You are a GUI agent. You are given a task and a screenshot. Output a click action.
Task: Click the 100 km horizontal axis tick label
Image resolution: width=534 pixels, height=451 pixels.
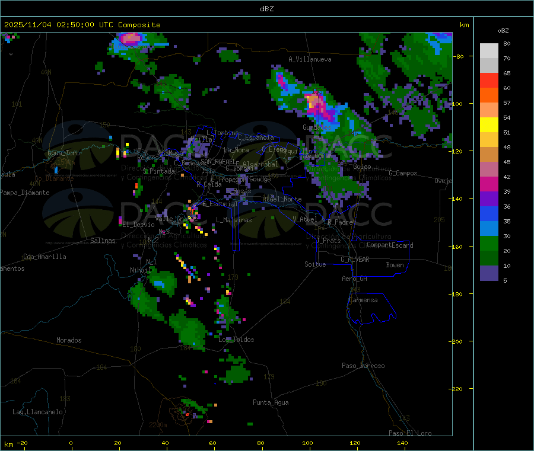(307, 443)
